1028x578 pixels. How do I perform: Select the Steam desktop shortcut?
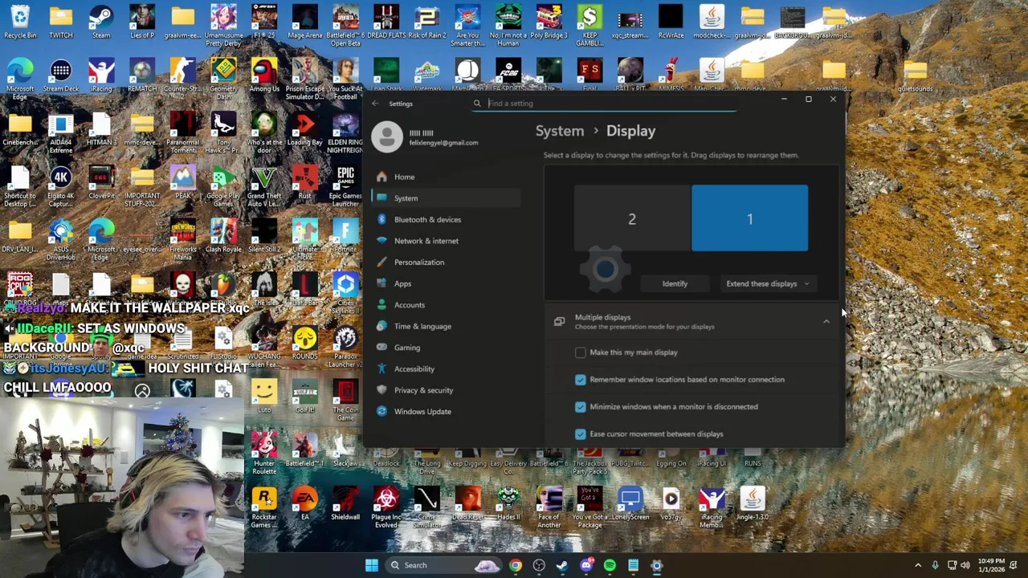point(101,22)
